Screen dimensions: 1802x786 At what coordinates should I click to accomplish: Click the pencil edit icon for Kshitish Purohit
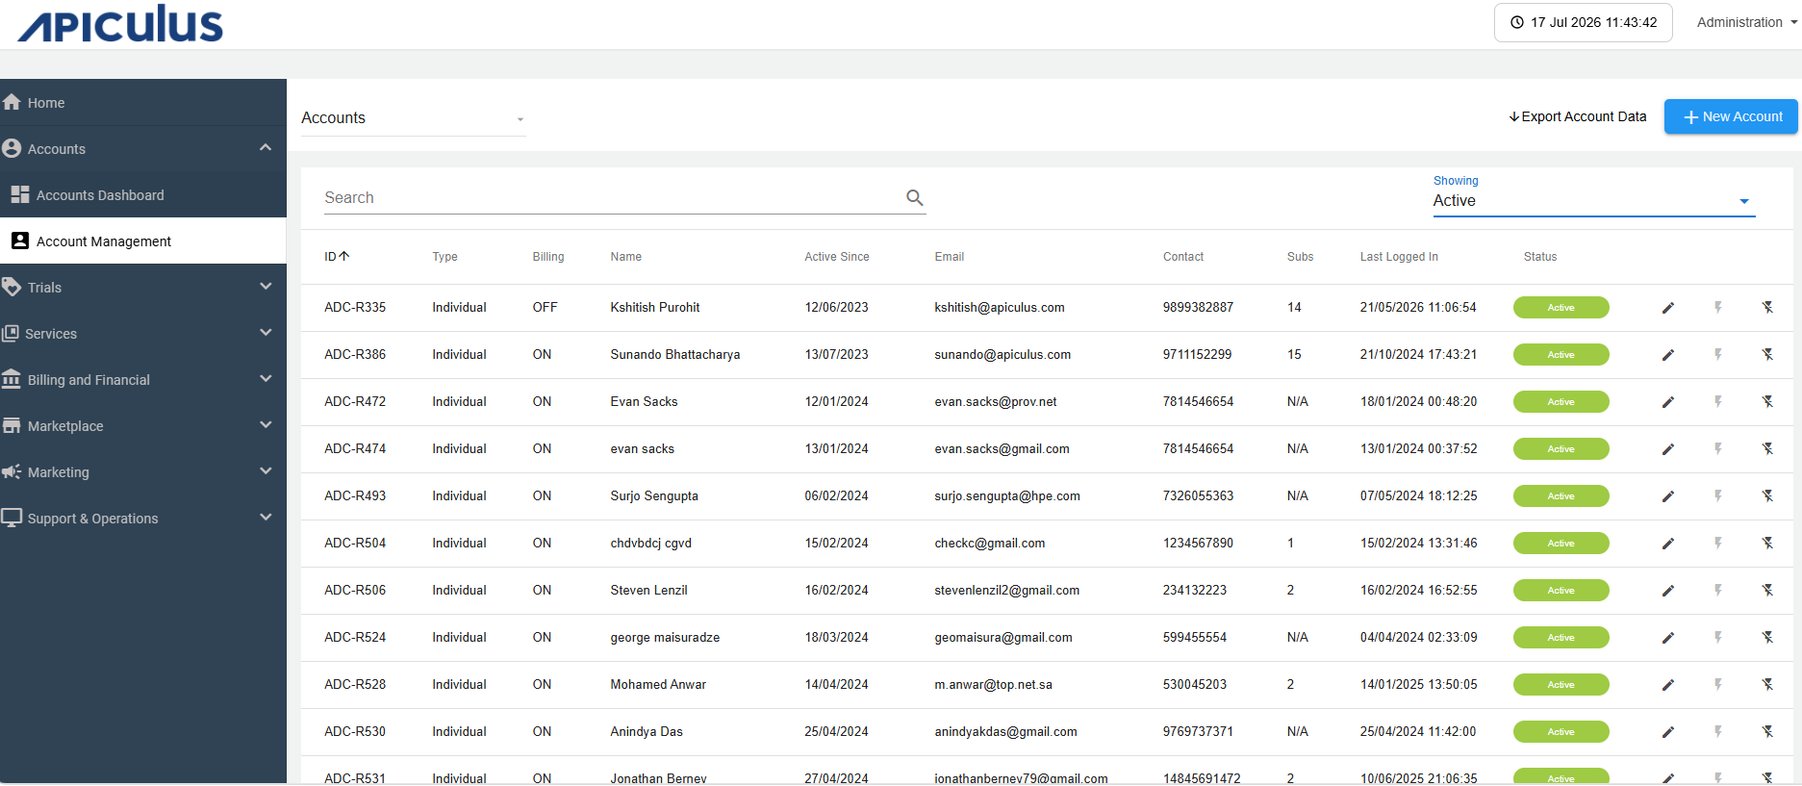1668,308
